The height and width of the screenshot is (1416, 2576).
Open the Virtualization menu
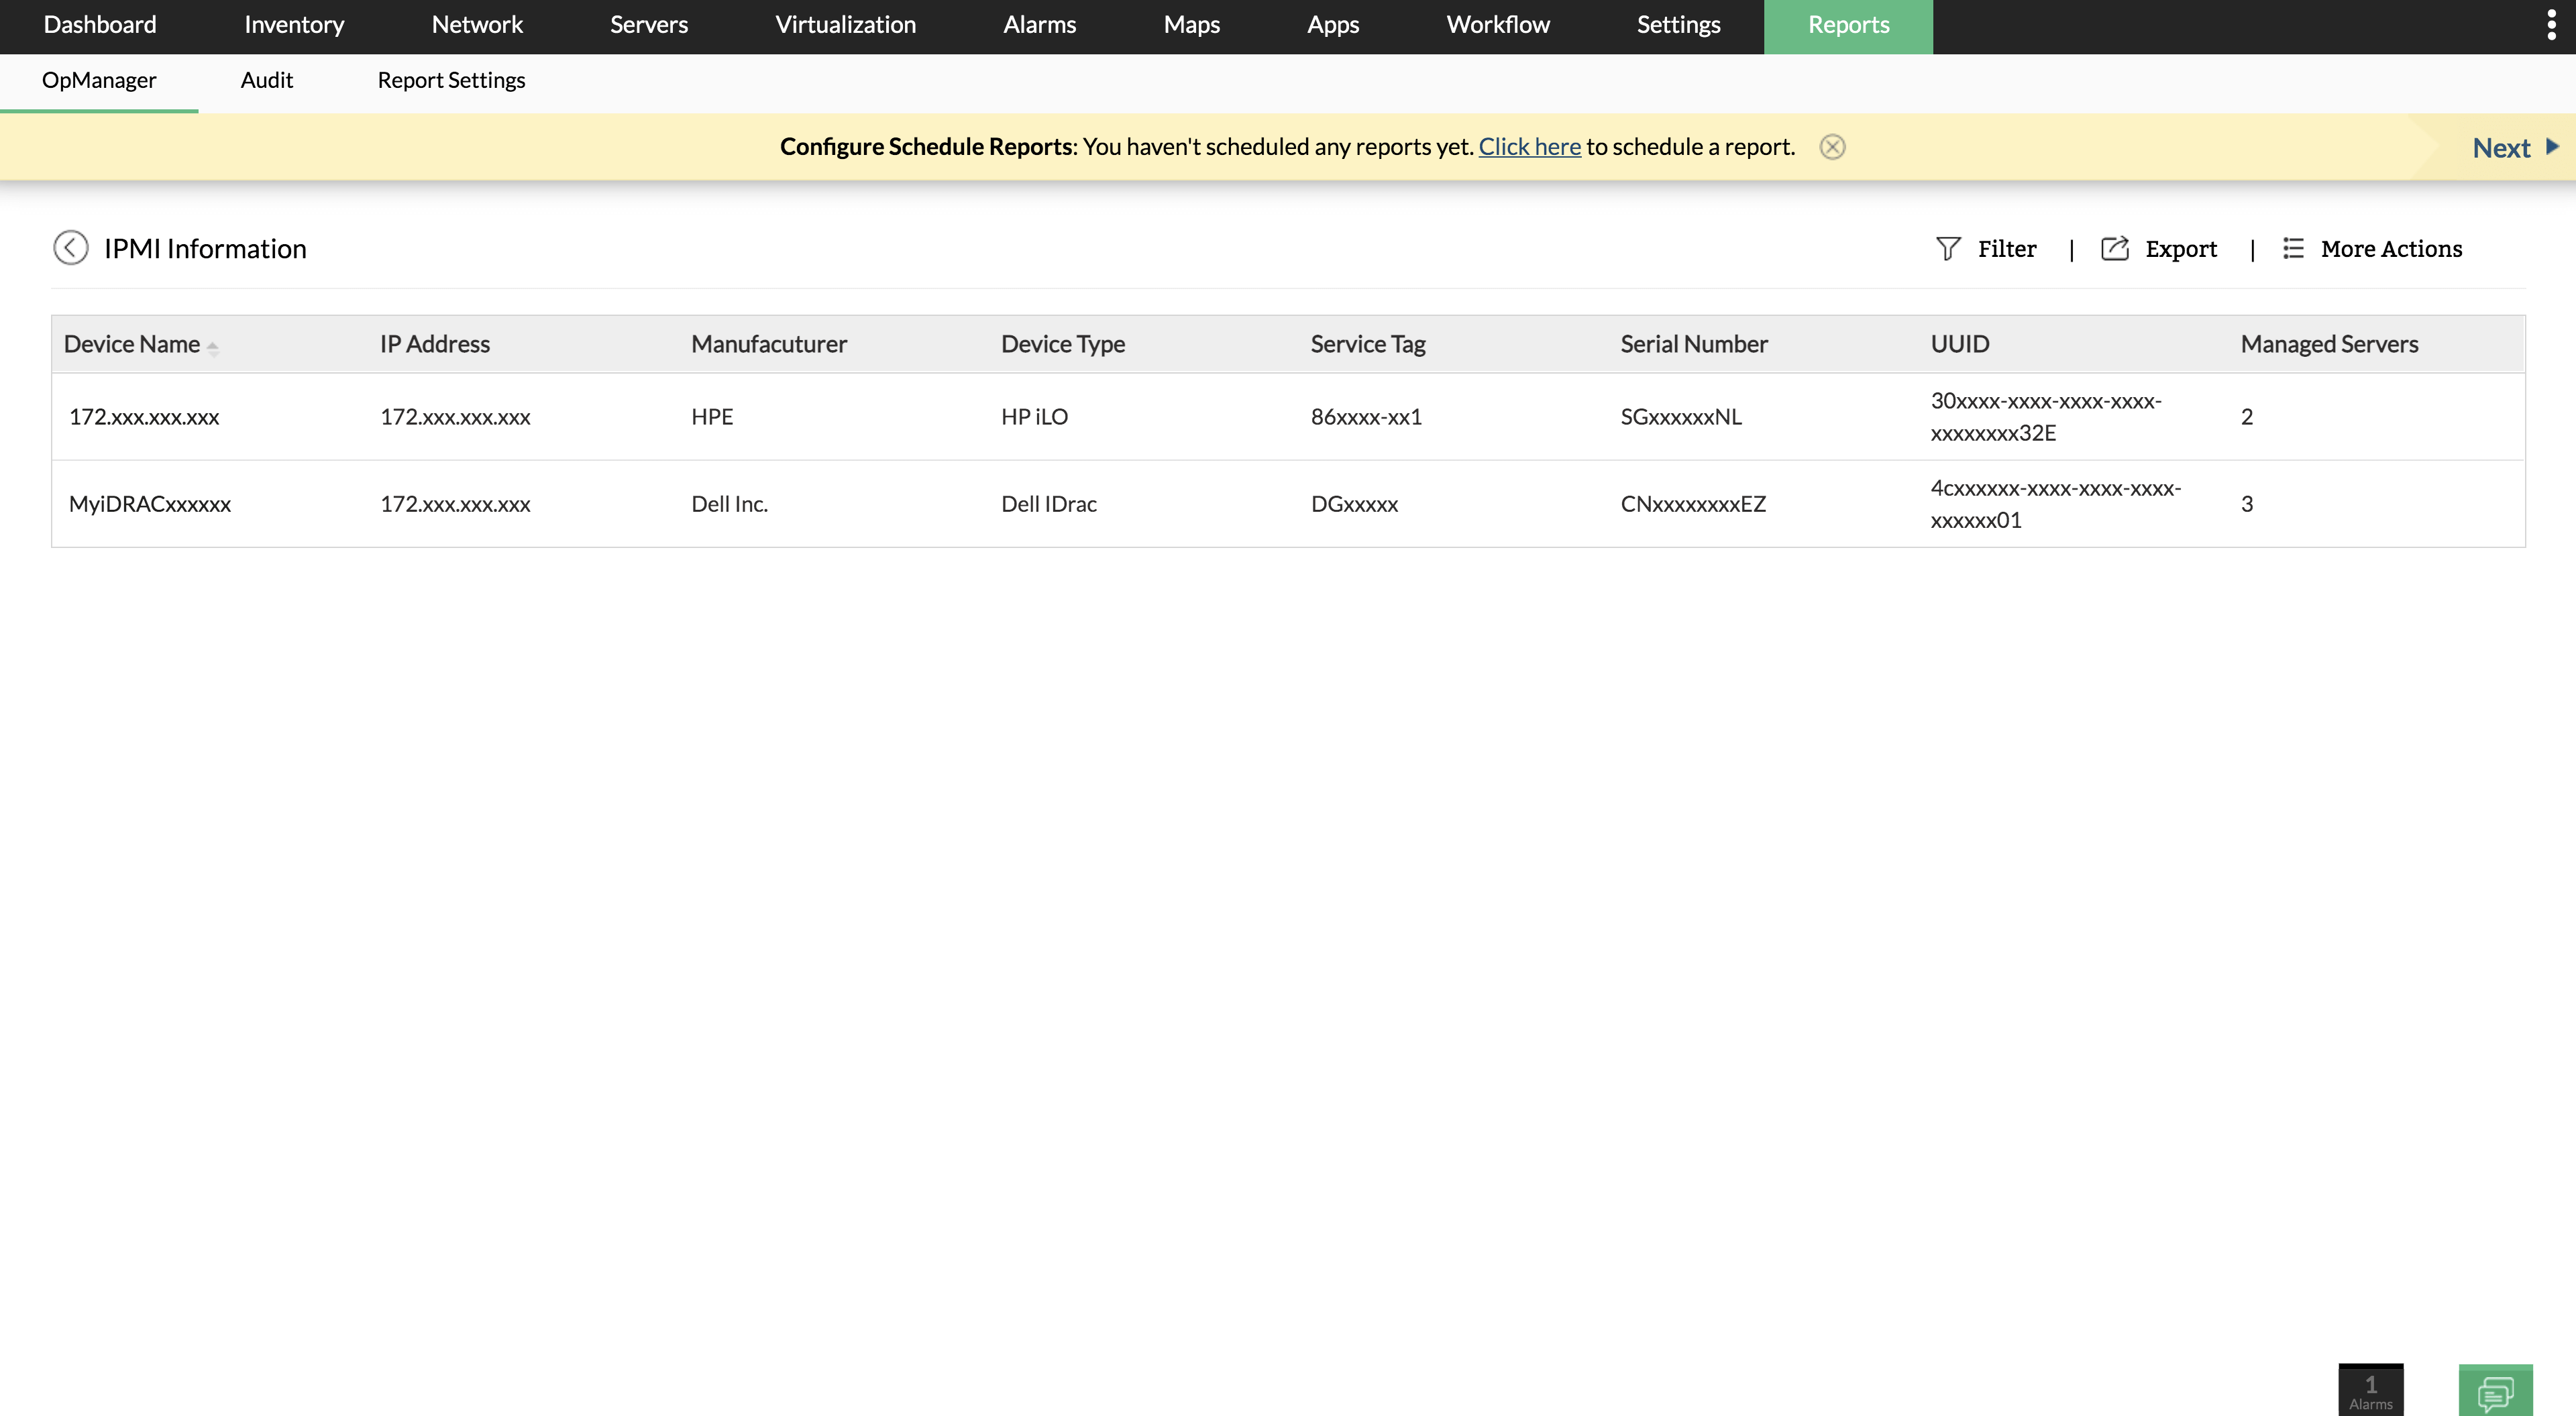coord(845,25)
